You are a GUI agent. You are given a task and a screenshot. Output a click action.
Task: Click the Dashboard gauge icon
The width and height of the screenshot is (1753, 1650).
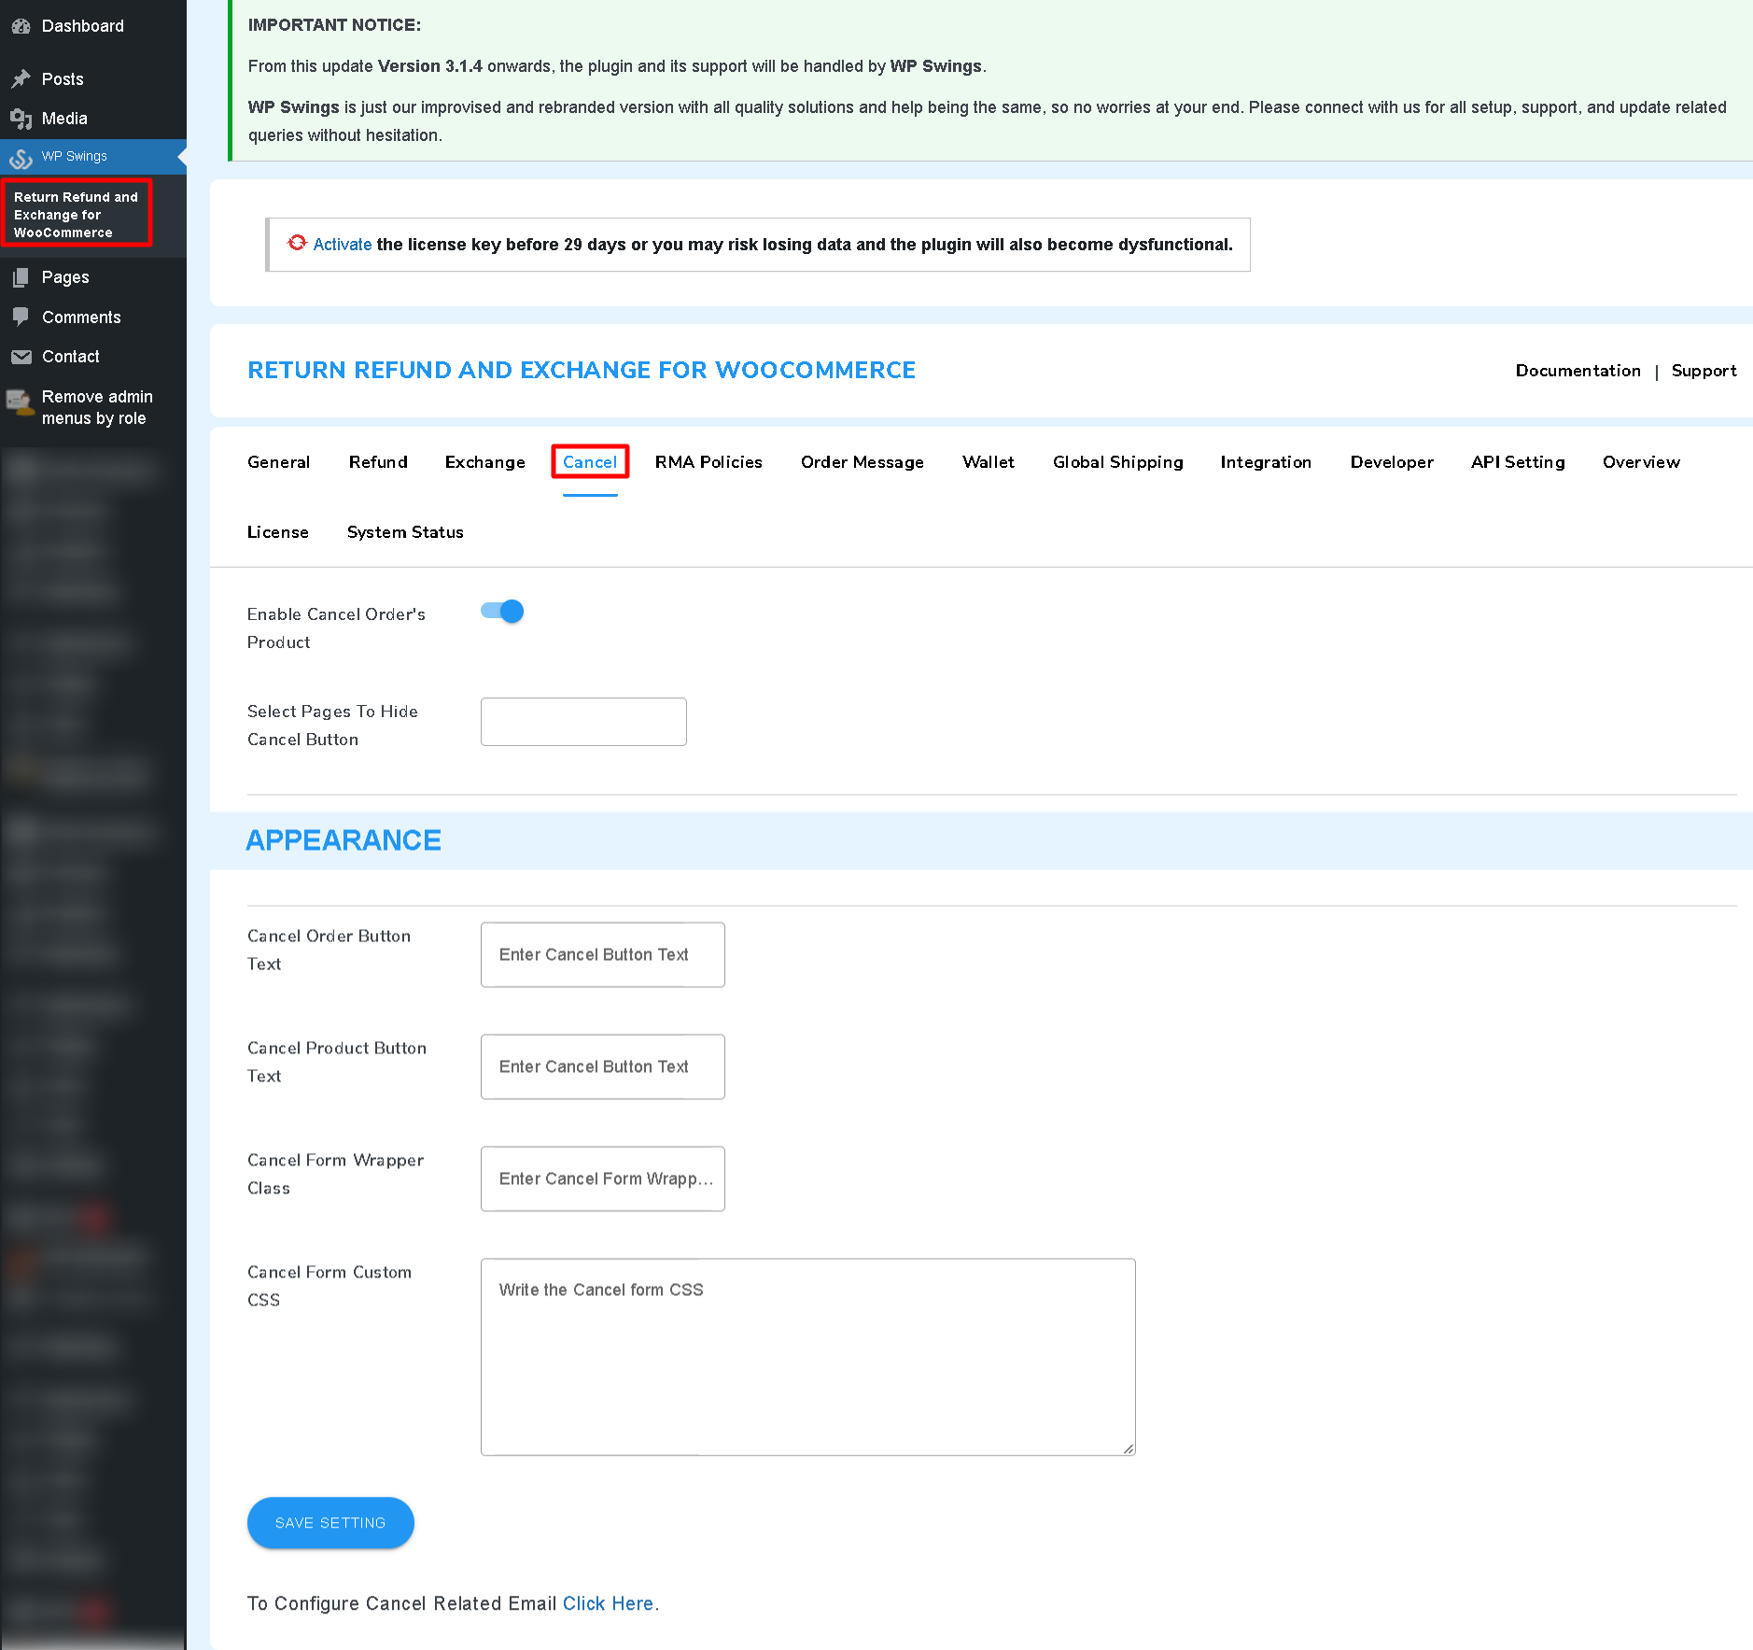click(x=21, y=26)
